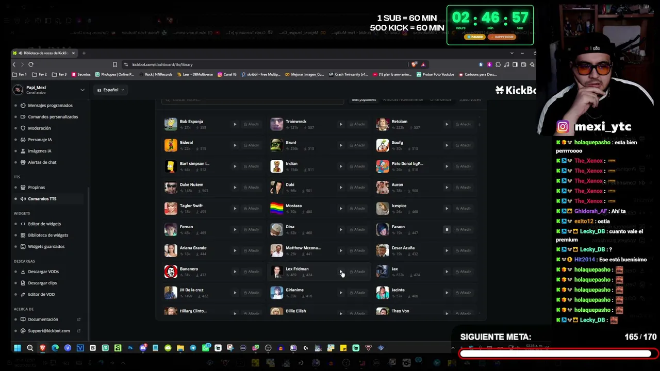Add the Bob Esponja voice
The width and height of the screenshot is (660, 371).
252,124
